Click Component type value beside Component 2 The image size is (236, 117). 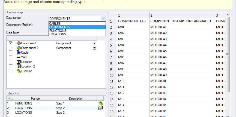(x=64, y=48)
